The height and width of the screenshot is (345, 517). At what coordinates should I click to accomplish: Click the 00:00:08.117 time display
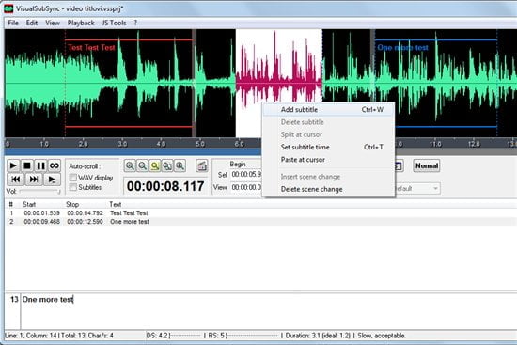[165, 186]
